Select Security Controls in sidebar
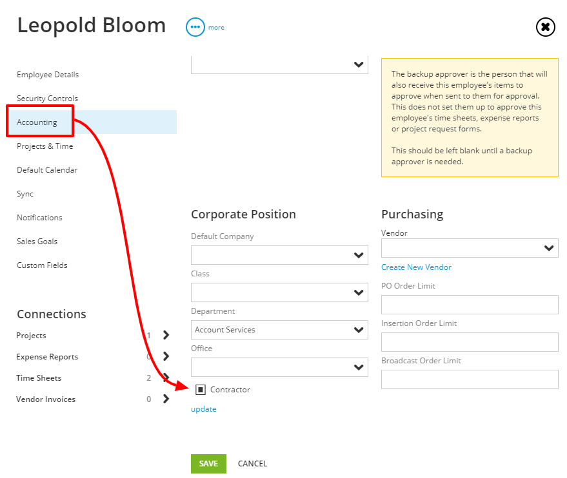This screenshot has width=567, height=478. 47,99
